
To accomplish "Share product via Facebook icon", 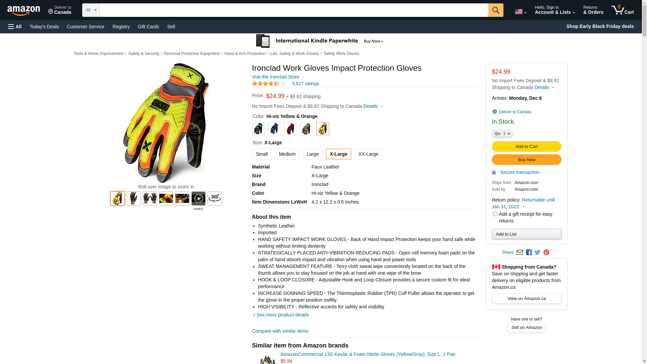I will [529, 252].
